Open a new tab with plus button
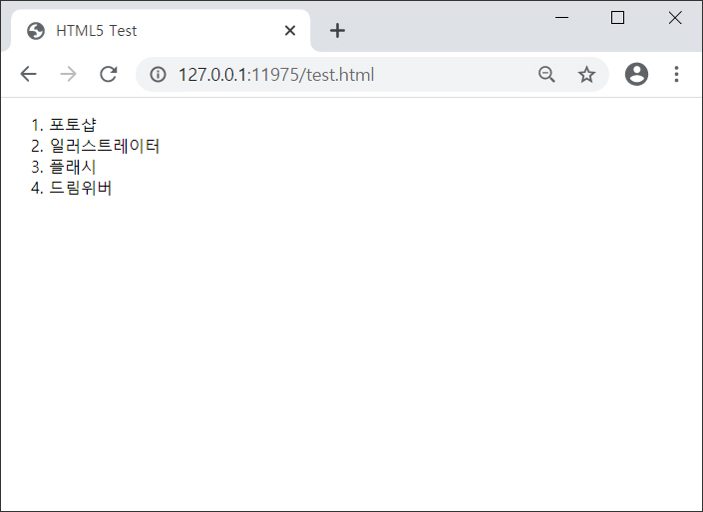 337,31
